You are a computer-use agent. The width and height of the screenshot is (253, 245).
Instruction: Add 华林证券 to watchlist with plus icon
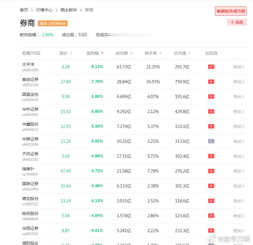click(x=211, y=111)
